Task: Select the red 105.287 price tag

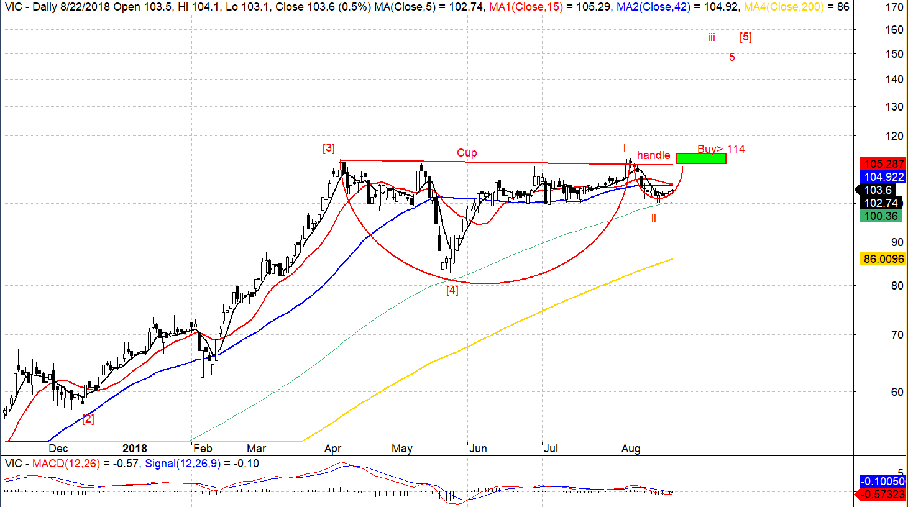Action: (x=883, y=164)
